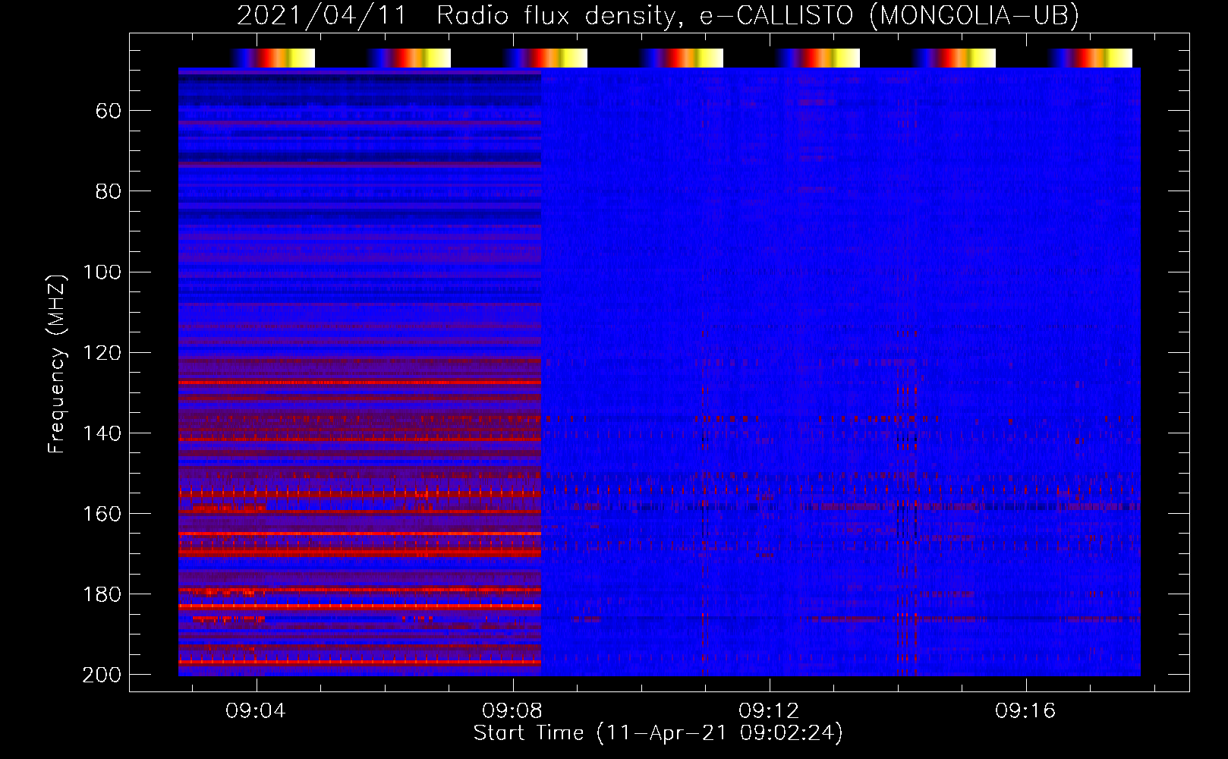
Task: Click the '09:04' time axis label
Action: tap(257, 710)
